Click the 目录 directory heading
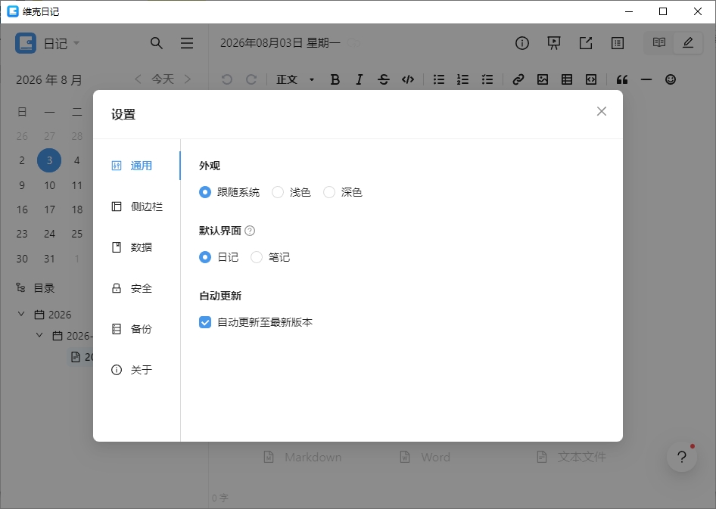The width and height of the screenshot is (716, 509). [45, 288]
